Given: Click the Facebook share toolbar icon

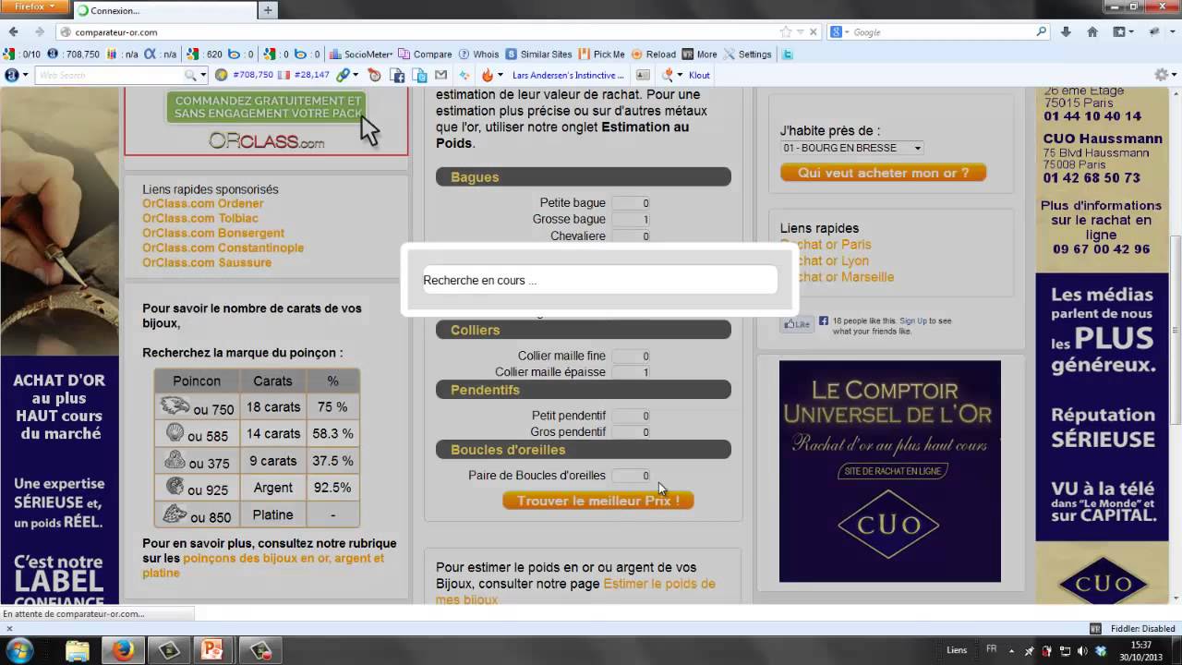Looking at the screenshot, I should pyautogui.click(x=397, y=75).
